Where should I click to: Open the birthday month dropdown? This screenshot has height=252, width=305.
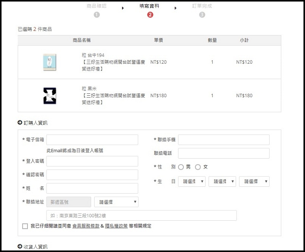(222, 181)
